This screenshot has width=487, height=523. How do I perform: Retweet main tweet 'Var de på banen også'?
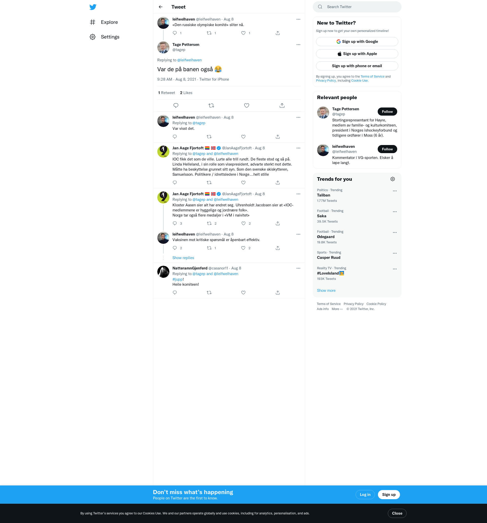click(x=211, y=105)
